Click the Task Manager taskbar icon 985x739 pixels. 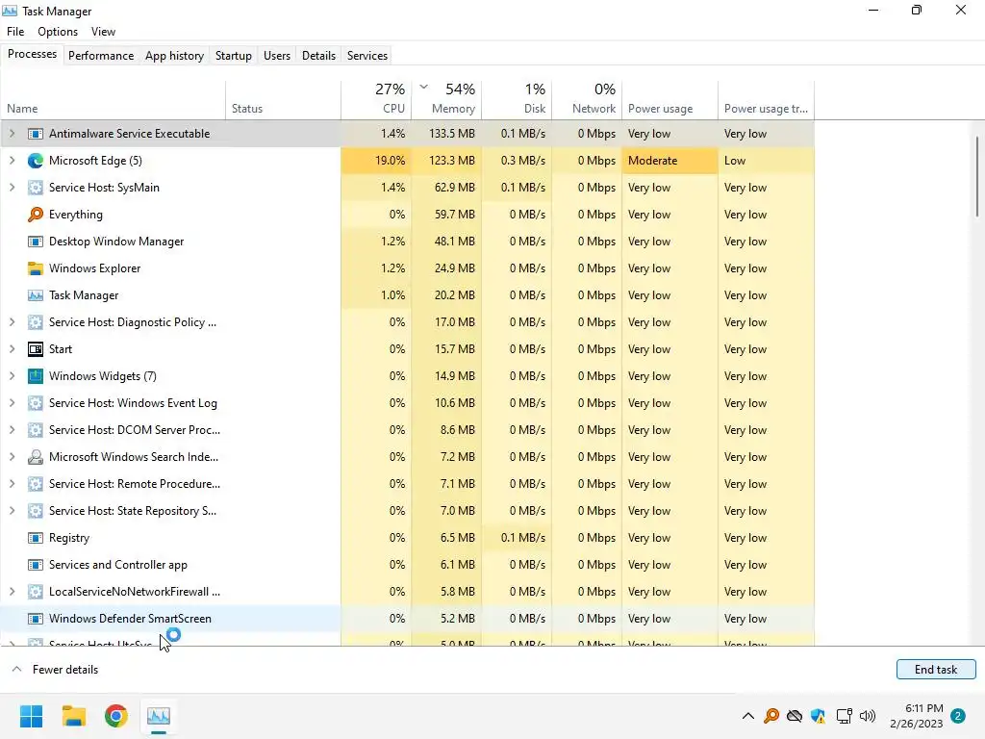159,716
